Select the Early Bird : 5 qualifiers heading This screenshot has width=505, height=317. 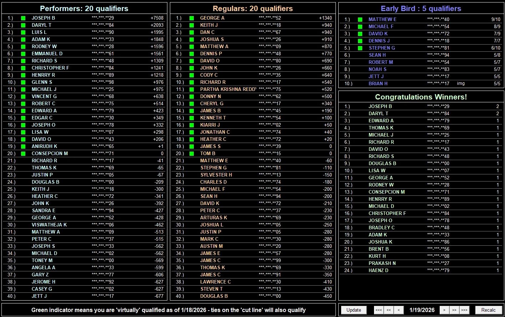[421, 9]
